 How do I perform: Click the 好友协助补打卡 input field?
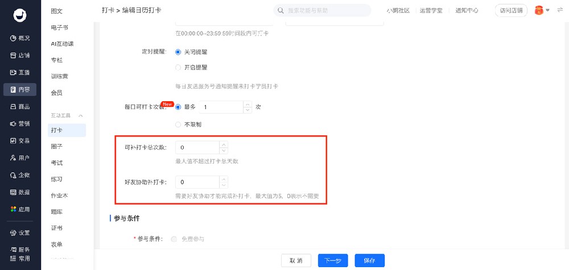coord(197,182)
